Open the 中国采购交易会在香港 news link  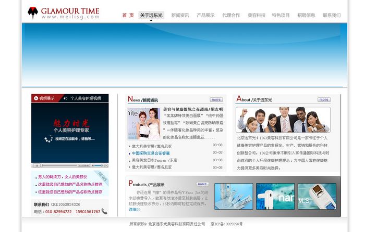[151, 153]
